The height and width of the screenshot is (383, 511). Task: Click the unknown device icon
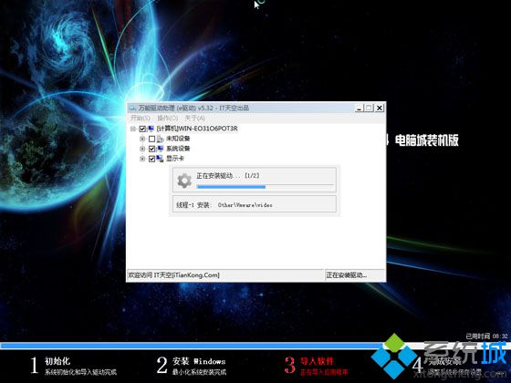point(160,139)
